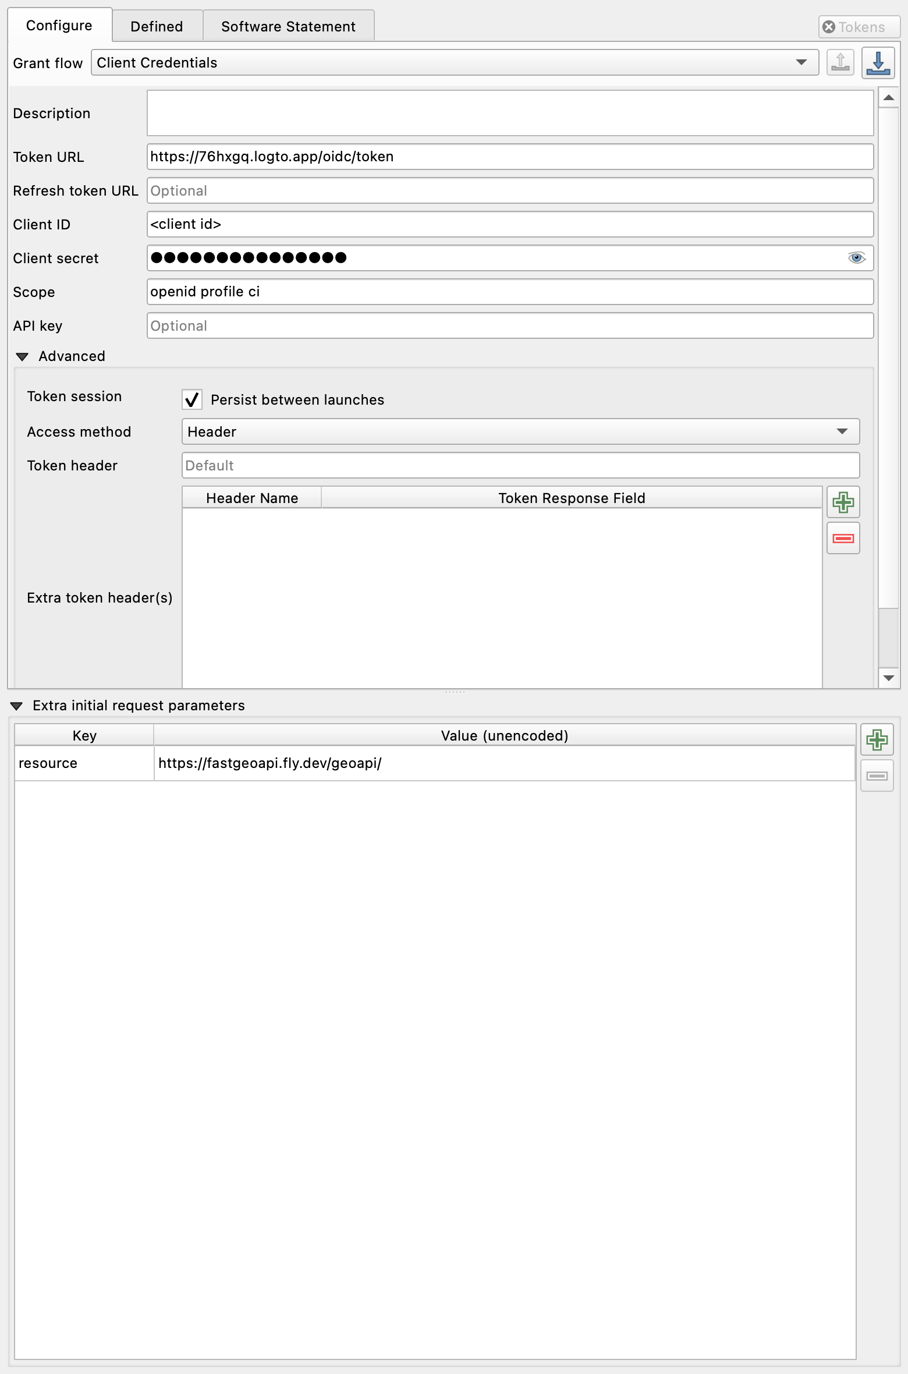Click the scrollbar down arrow

(x=888, y=678)
